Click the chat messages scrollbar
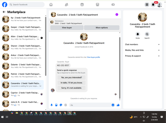The width and height of the screenshot is (166, 123). click(120, 68)
